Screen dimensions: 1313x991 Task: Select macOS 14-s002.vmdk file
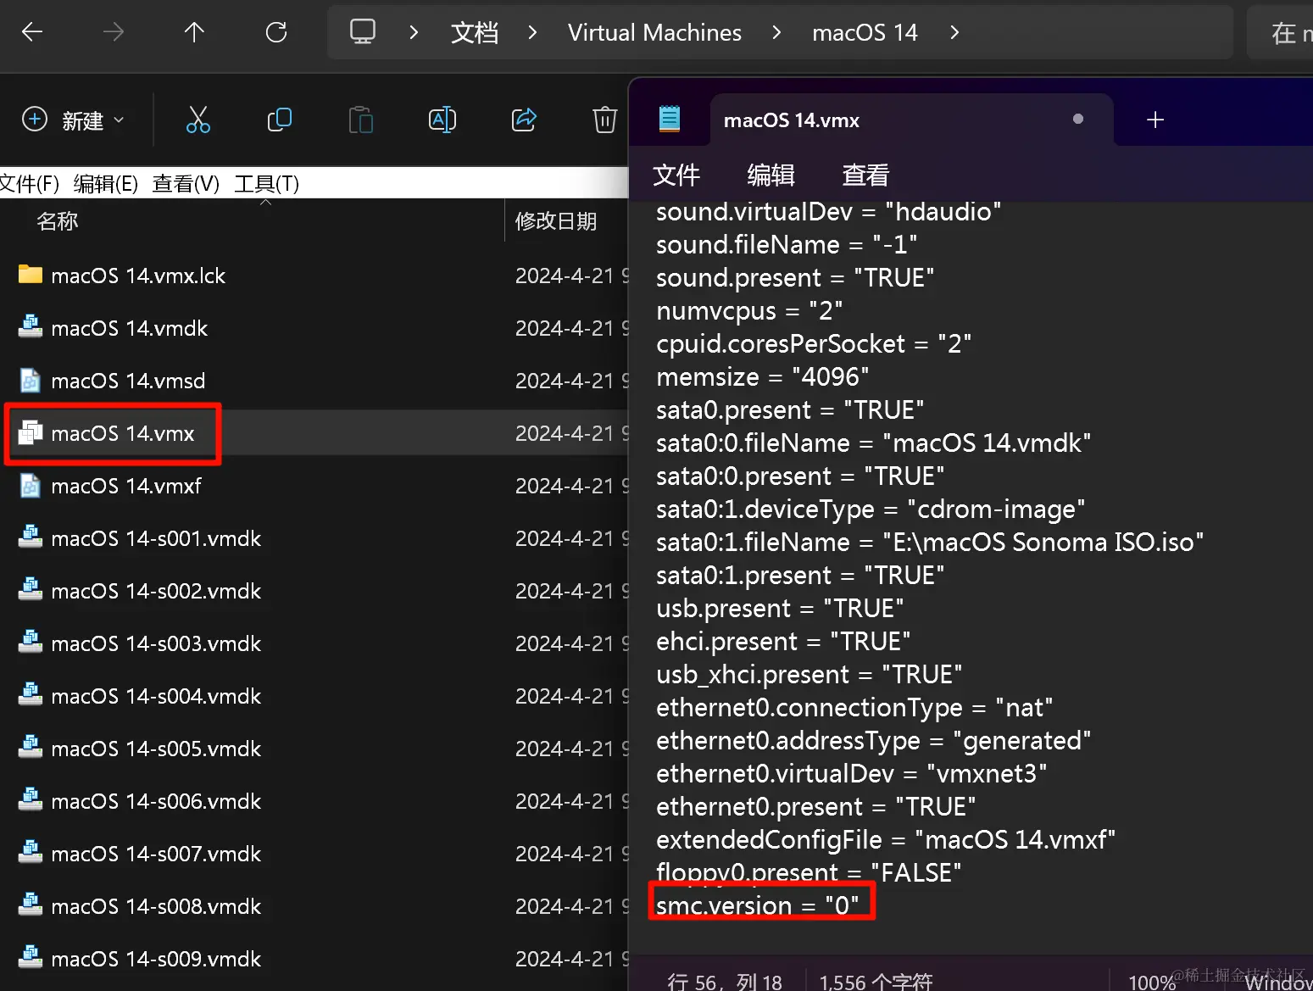(156, 591)
